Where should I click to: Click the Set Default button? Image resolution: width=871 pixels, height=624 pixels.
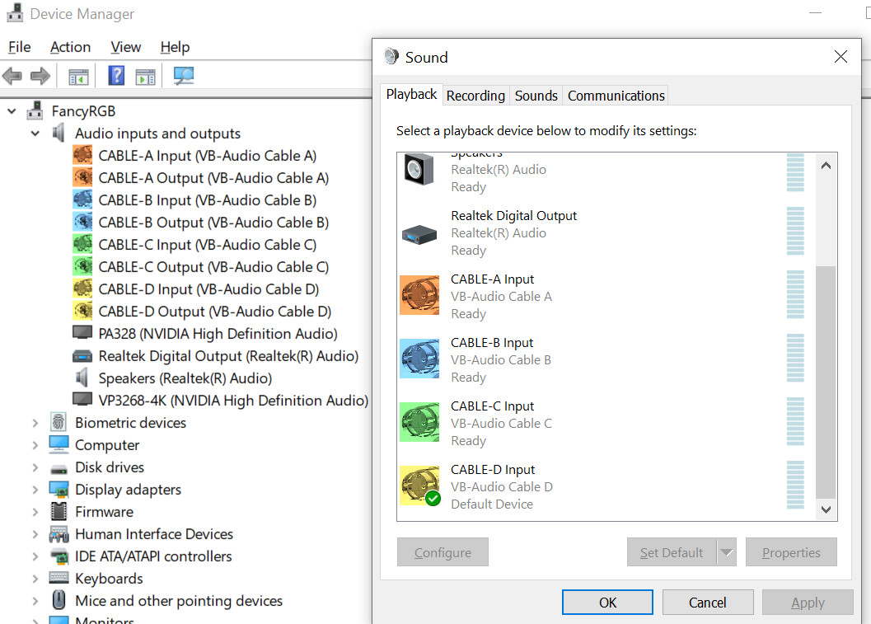(672, 551)
